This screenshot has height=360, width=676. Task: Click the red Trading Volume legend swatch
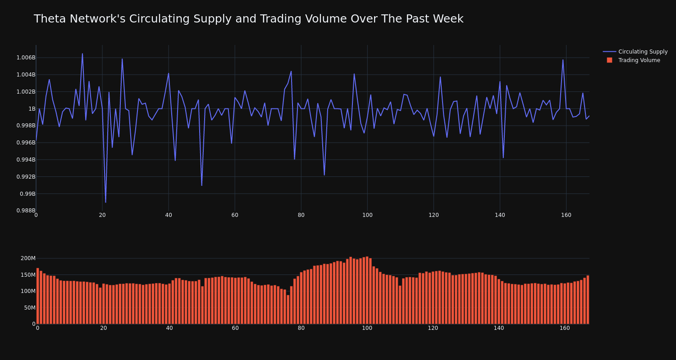(x=609, y=60)
